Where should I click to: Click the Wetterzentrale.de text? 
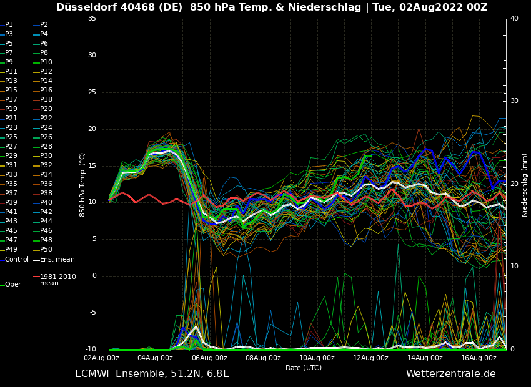click(x=450, y=373)
